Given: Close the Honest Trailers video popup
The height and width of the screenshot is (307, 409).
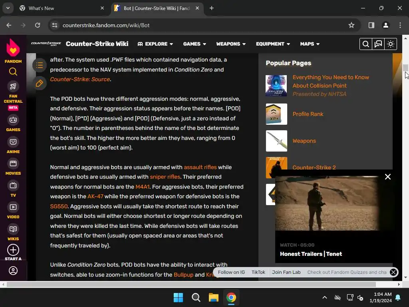Looking at the screenshot, I should (387, 177).
